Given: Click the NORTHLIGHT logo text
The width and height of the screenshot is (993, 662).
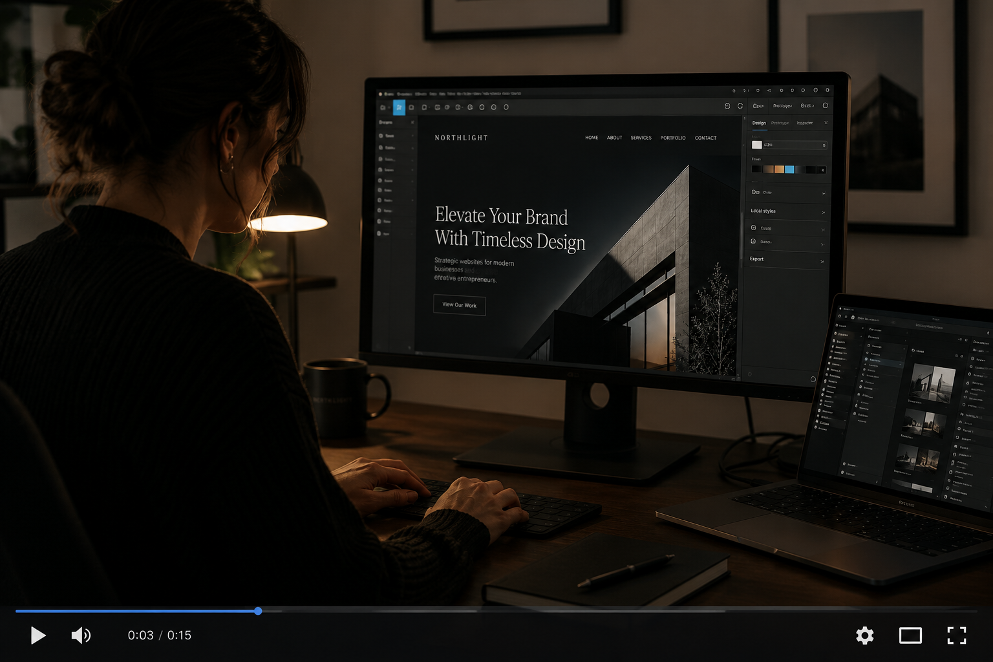Looking at the screenshot, I should pos(462,138).
